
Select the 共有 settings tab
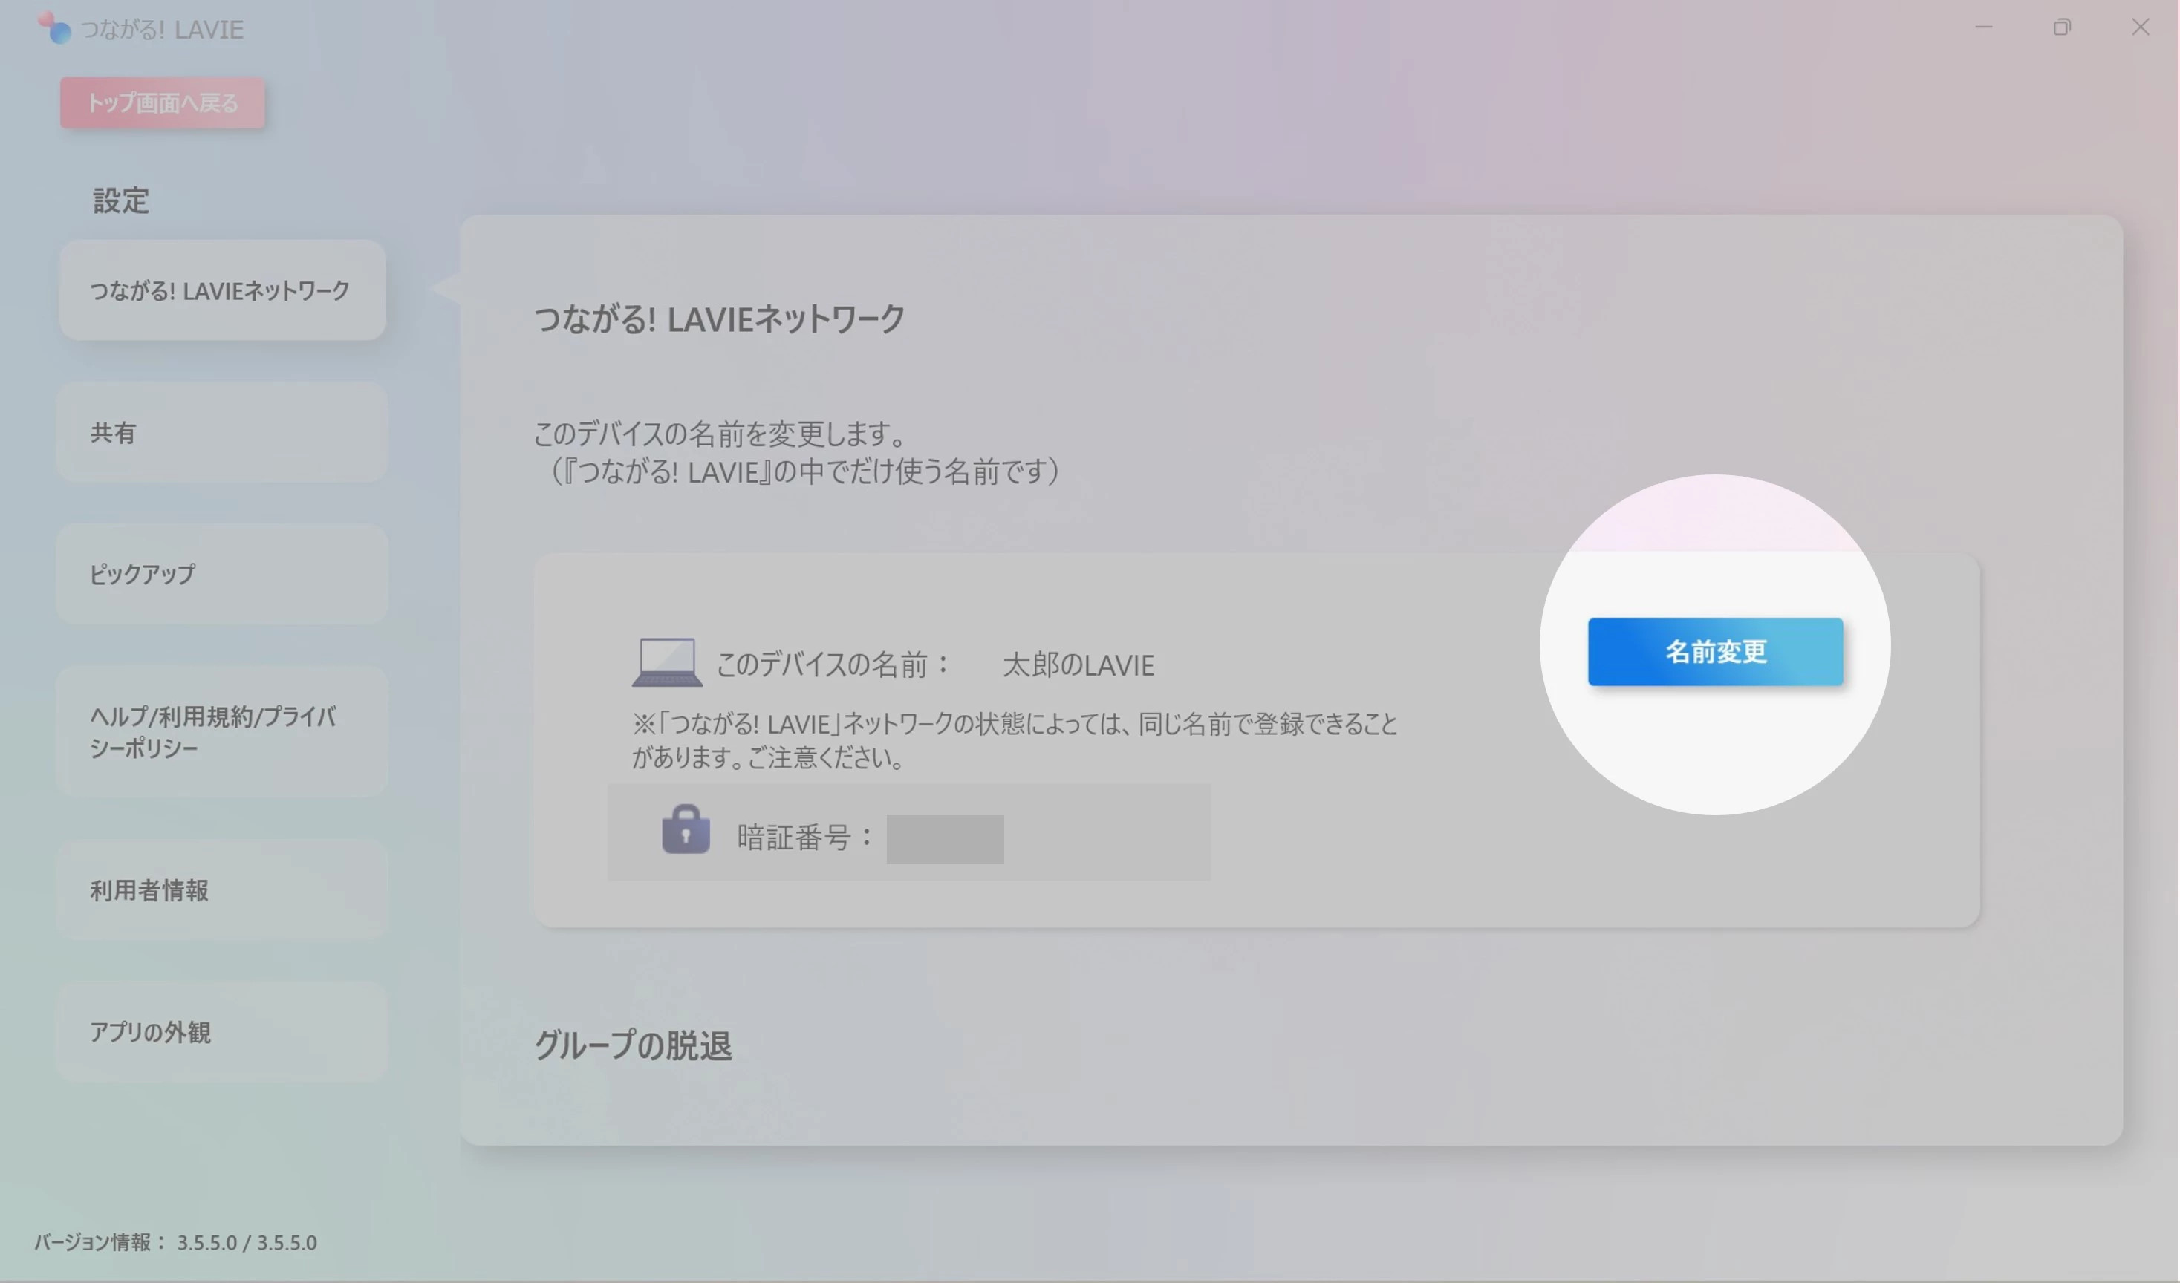click(222, 431)
